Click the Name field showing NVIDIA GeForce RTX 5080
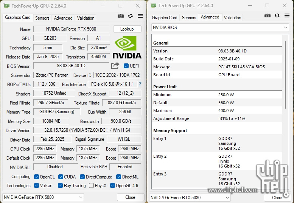 pyautogui.click(x=71, y=29)
